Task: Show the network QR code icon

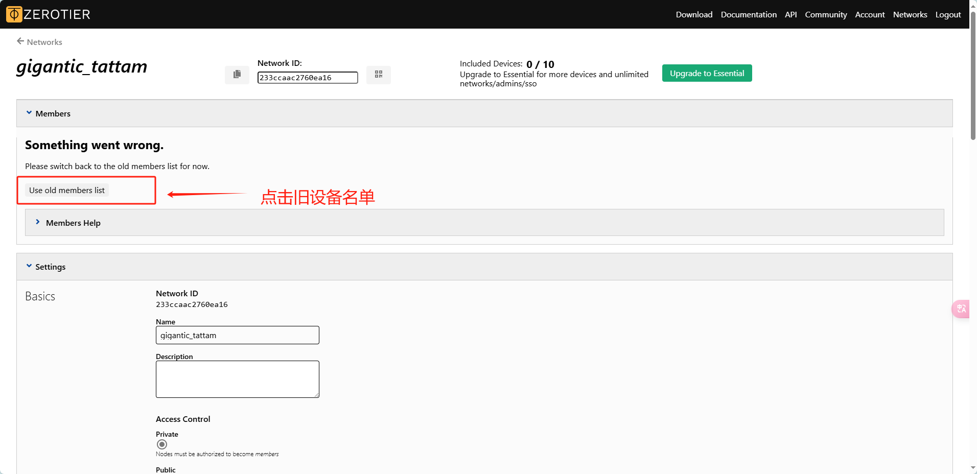Action: (x=379, y=75)
